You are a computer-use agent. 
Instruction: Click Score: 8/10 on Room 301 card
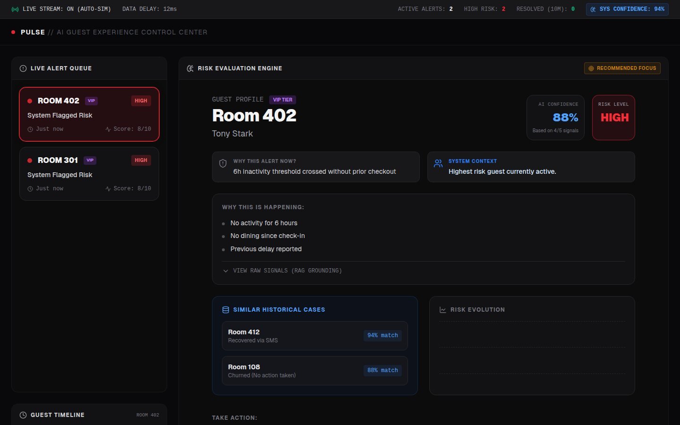click(132, 189)
